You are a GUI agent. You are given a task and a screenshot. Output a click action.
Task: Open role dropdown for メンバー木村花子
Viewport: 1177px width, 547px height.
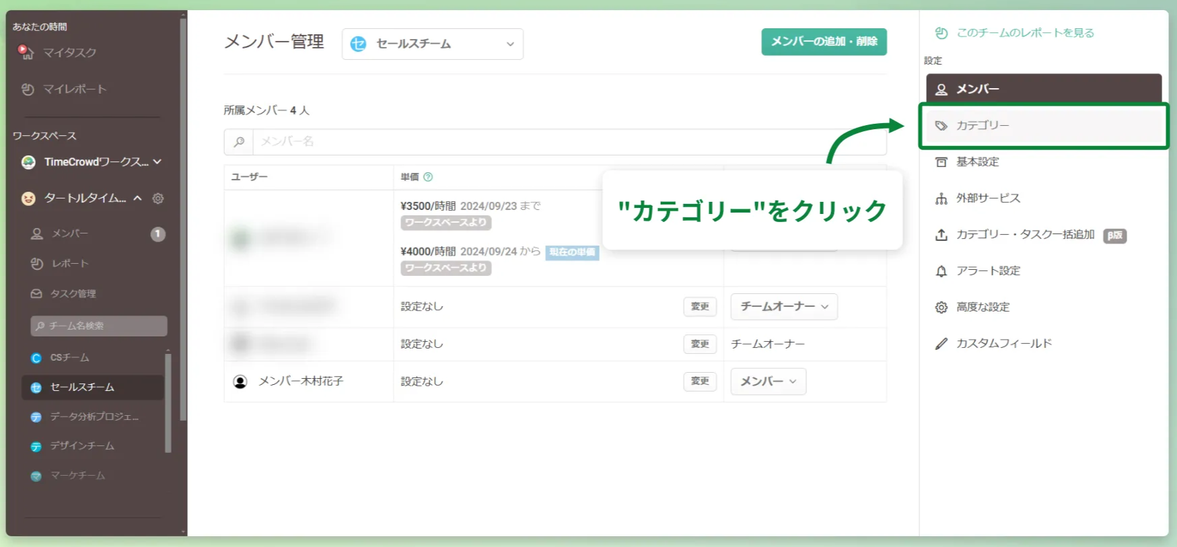[768, 381]
